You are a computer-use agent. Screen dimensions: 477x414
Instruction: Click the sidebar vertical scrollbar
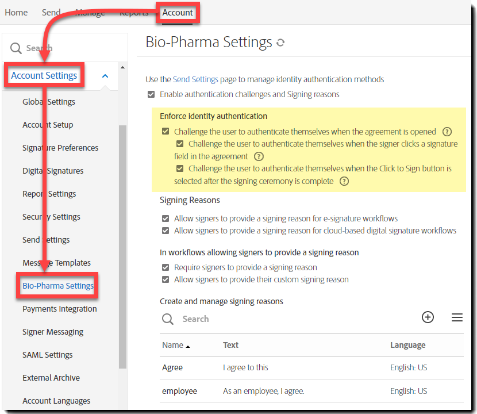(122, 247)
